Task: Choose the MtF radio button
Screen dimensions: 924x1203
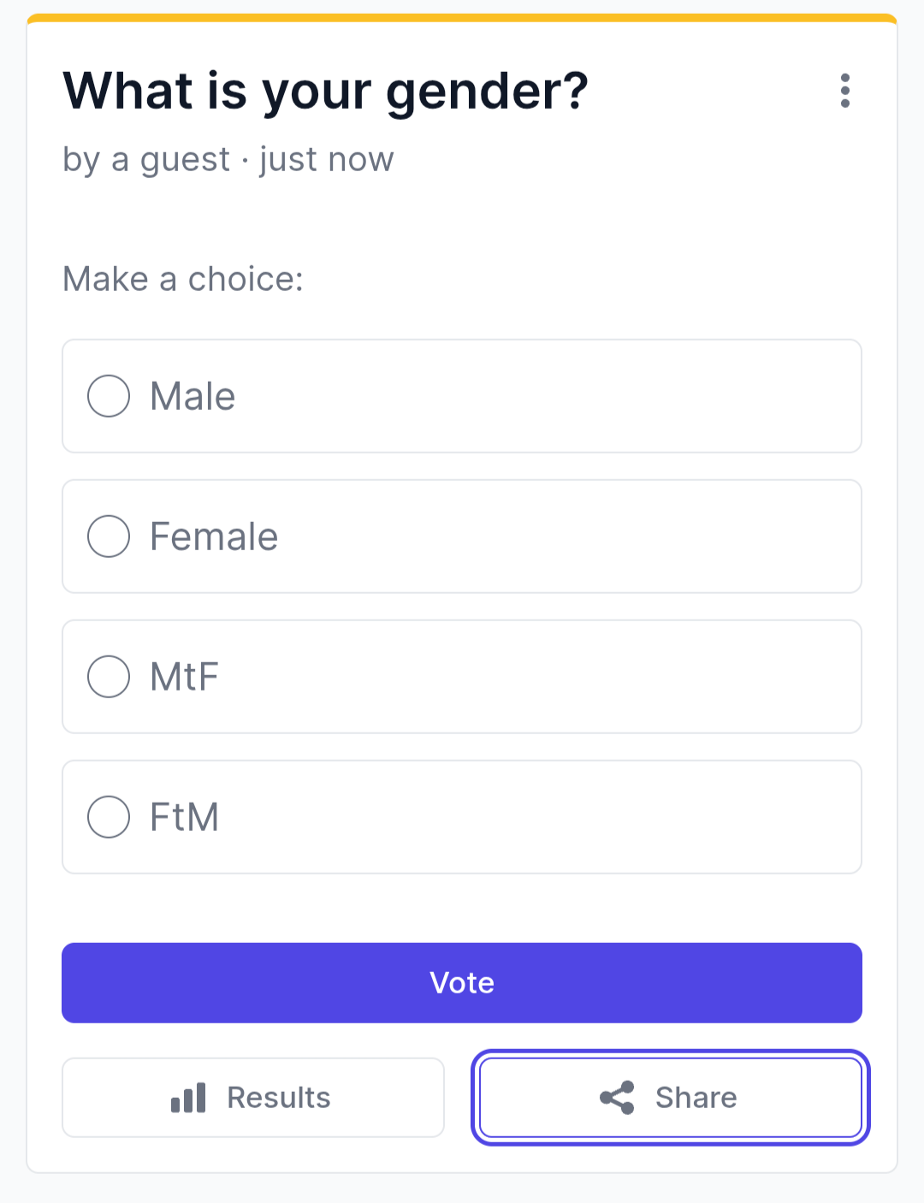Action: pos(109,677)
